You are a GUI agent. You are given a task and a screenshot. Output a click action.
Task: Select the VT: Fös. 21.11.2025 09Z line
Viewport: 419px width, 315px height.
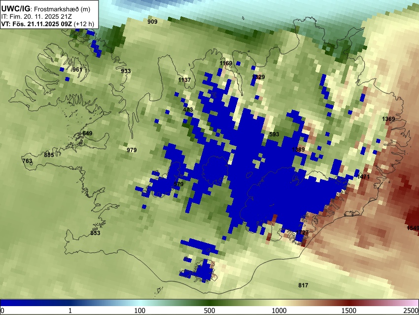point(47,24)
